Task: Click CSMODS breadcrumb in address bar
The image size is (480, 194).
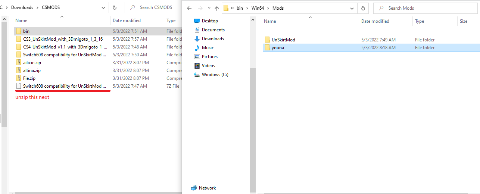Action: (50, 7)
